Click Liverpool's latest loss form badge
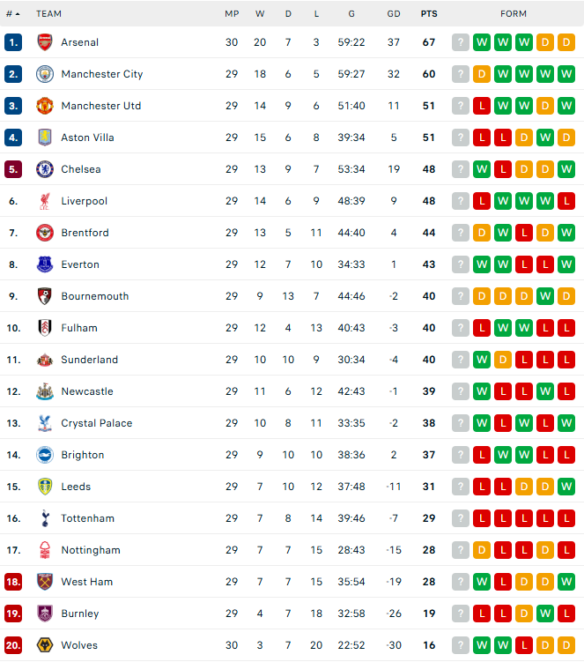 (482, 201)
